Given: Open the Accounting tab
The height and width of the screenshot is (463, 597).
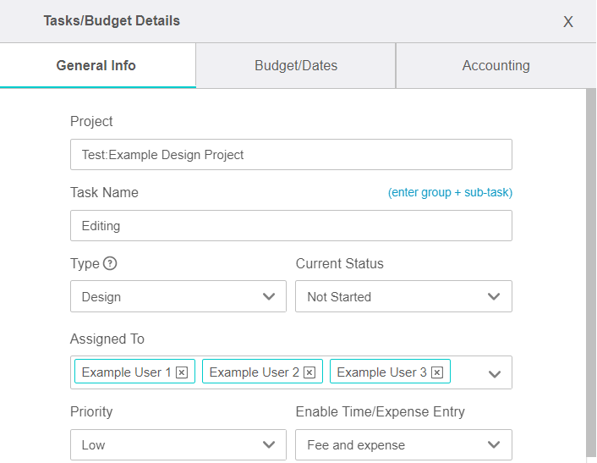Looking at the screenshot, I should tap(496, 65).
